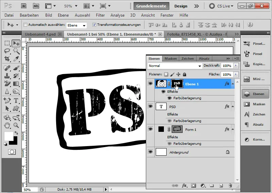Select the Rectangular Marquee tool

coord(7,43)
